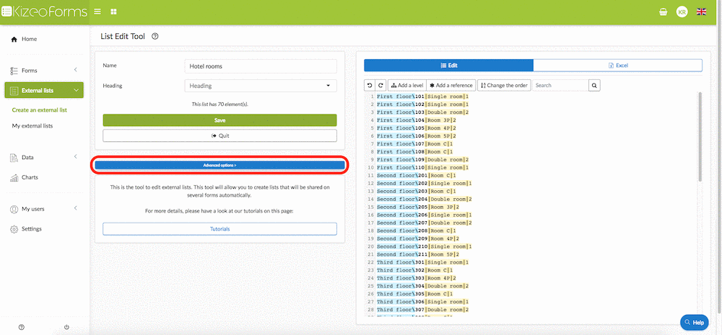This screenshot has width=722, height=335.
Task: Open the Help chat button
Action: click(x=695, y=322)
